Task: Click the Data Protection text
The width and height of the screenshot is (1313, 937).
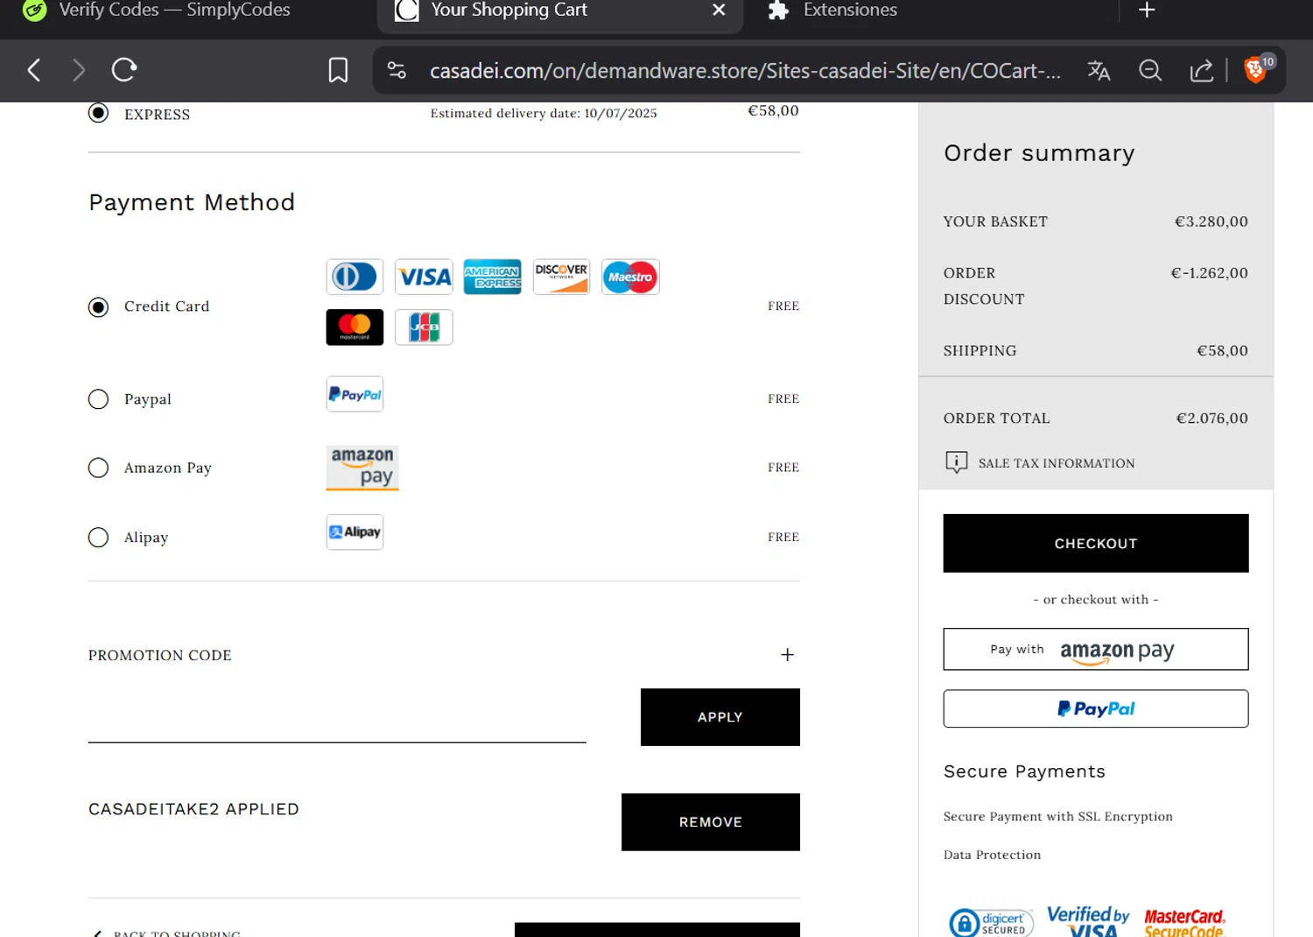Action: (x=992, y=855)
